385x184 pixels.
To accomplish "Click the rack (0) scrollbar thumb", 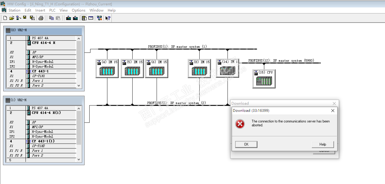I will (79, 56).
